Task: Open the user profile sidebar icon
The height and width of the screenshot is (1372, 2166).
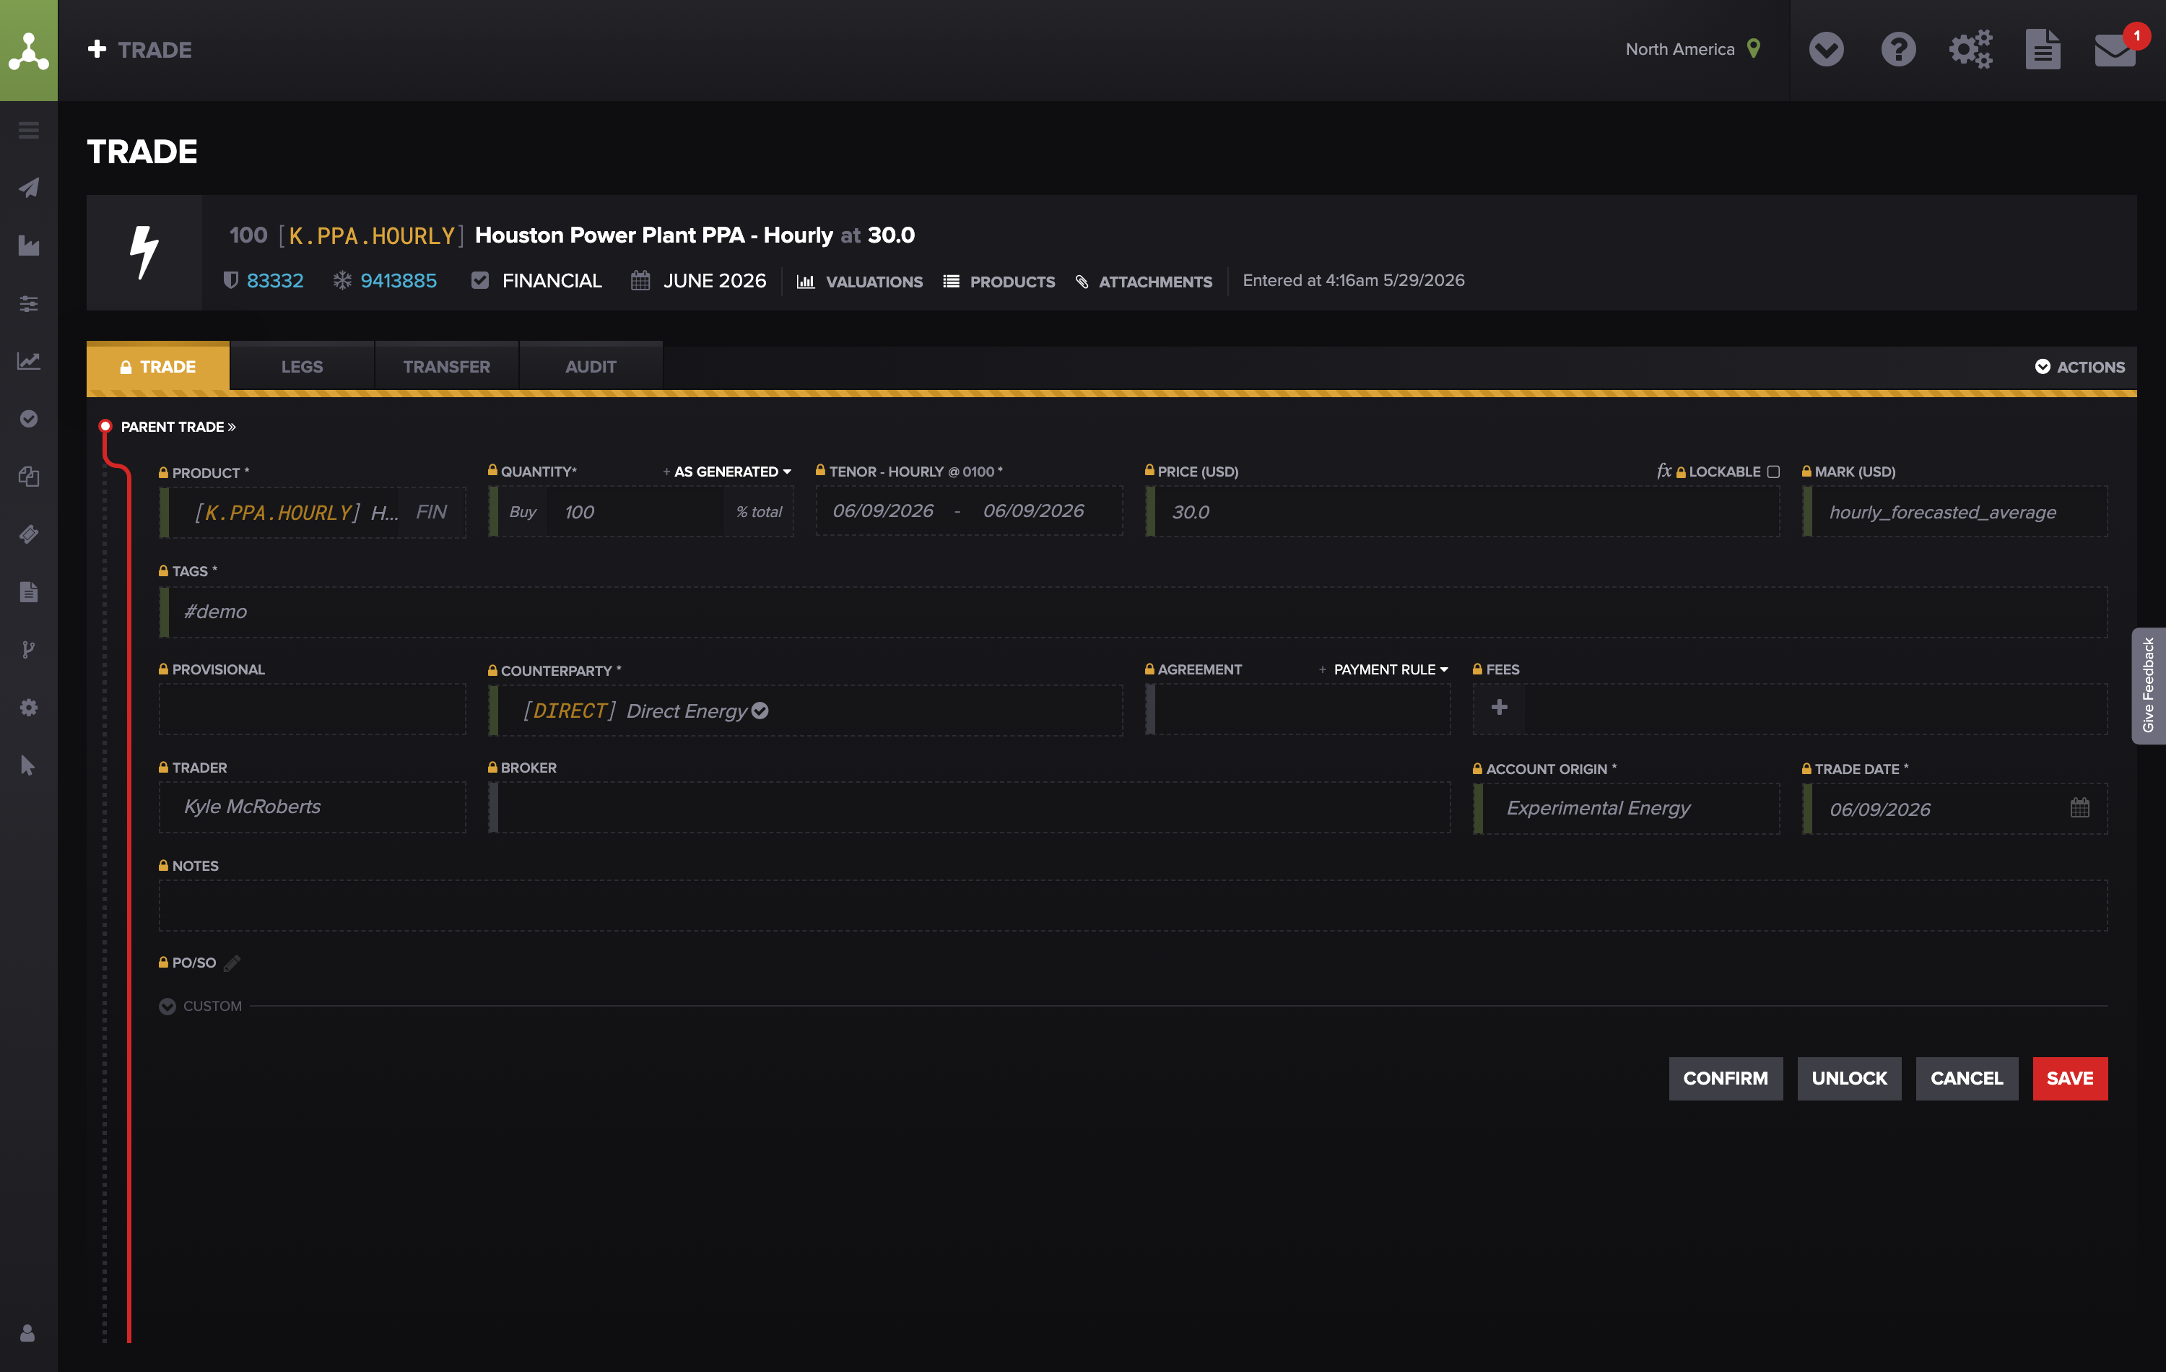Action: click(x=28, y=1332)
